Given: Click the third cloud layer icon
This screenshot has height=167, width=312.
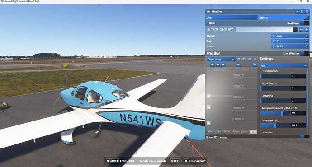Looking at the screenshot, I should point(223,65).
